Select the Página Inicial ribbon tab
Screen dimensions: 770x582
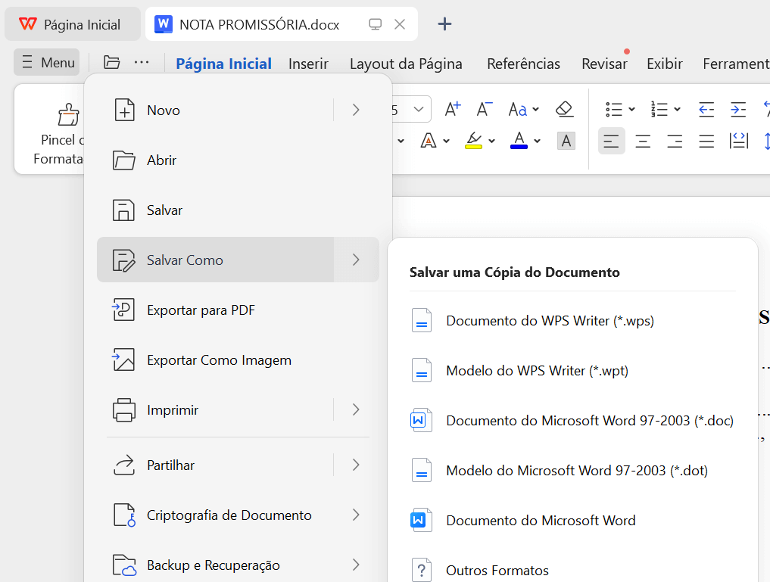click(224, 64)
